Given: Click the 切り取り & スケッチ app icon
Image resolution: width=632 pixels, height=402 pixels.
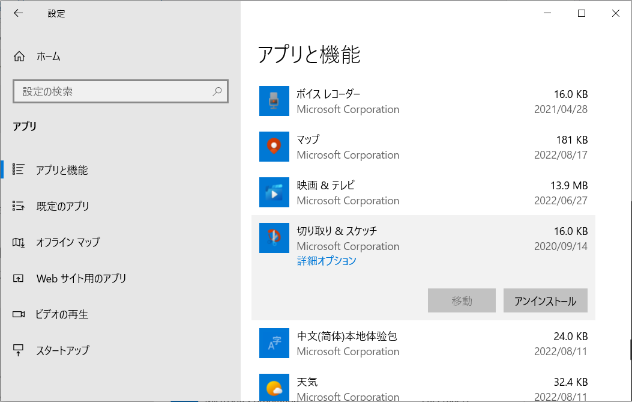Looking at the screenshot, I should [274, 238].
